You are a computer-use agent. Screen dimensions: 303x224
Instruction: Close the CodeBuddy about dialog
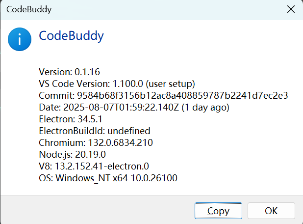click(291, 9)
